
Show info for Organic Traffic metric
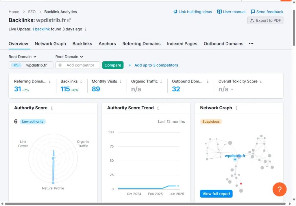point(161,81)
